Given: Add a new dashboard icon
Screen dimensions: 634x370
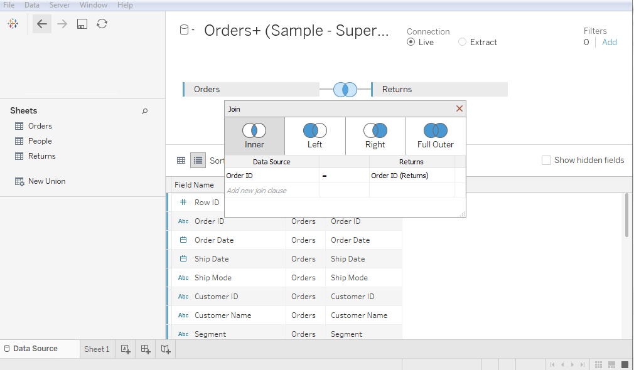Looking at the screenshot, I should (x=146, y=349).
